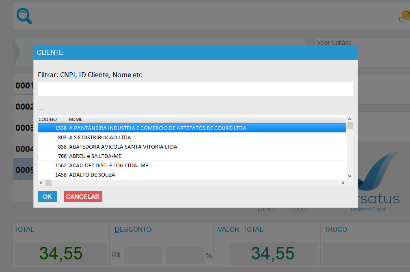Image resolution: width=410 pixels, height=272 pixels.
Task: Sort by the NOME column header
Action: (76, 119)
